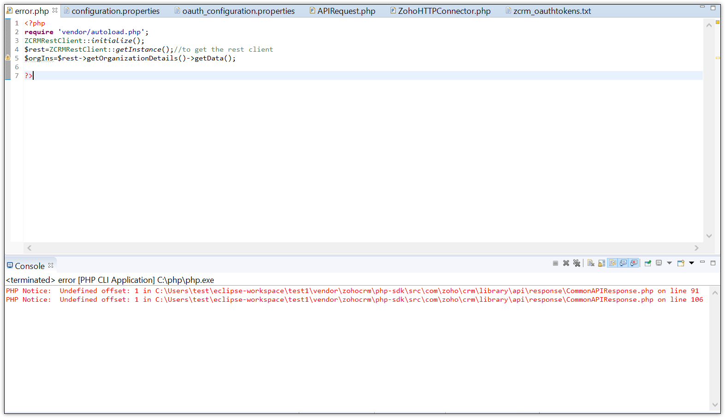725x418 pixels.
Task: Click the Remove Launch icon
Action: pyautogui.click(x=566, y=263)
